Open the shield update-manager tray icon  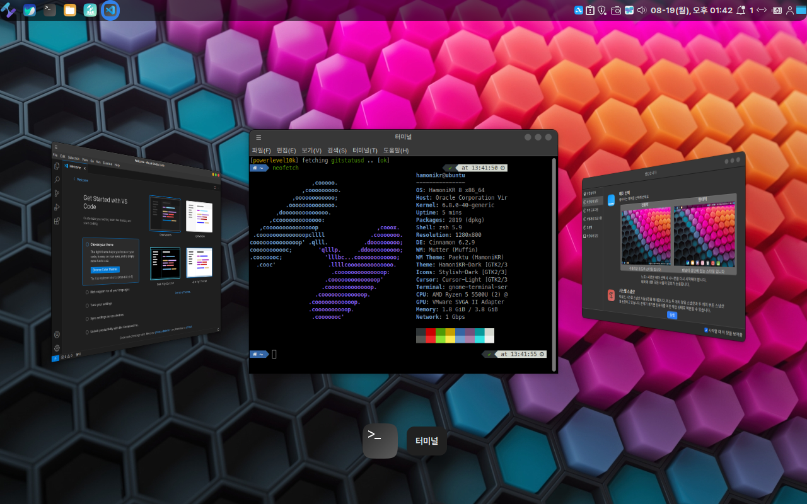pos(602,10)
